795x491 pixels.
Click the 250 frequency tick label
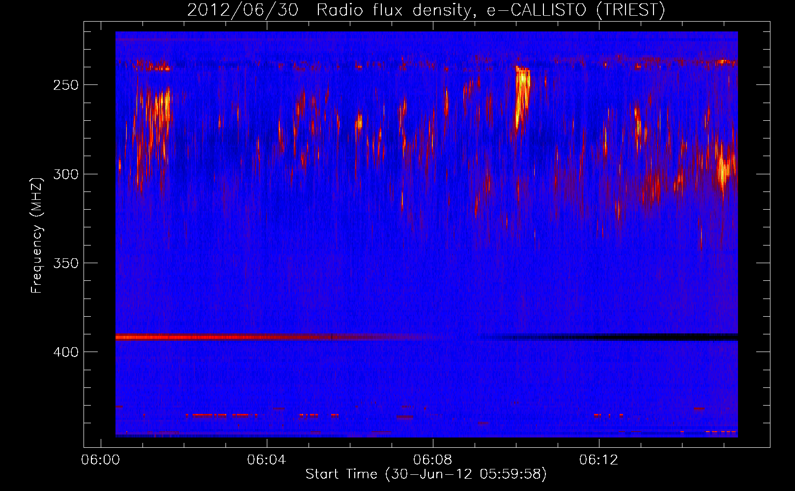(x=66, y=85)
